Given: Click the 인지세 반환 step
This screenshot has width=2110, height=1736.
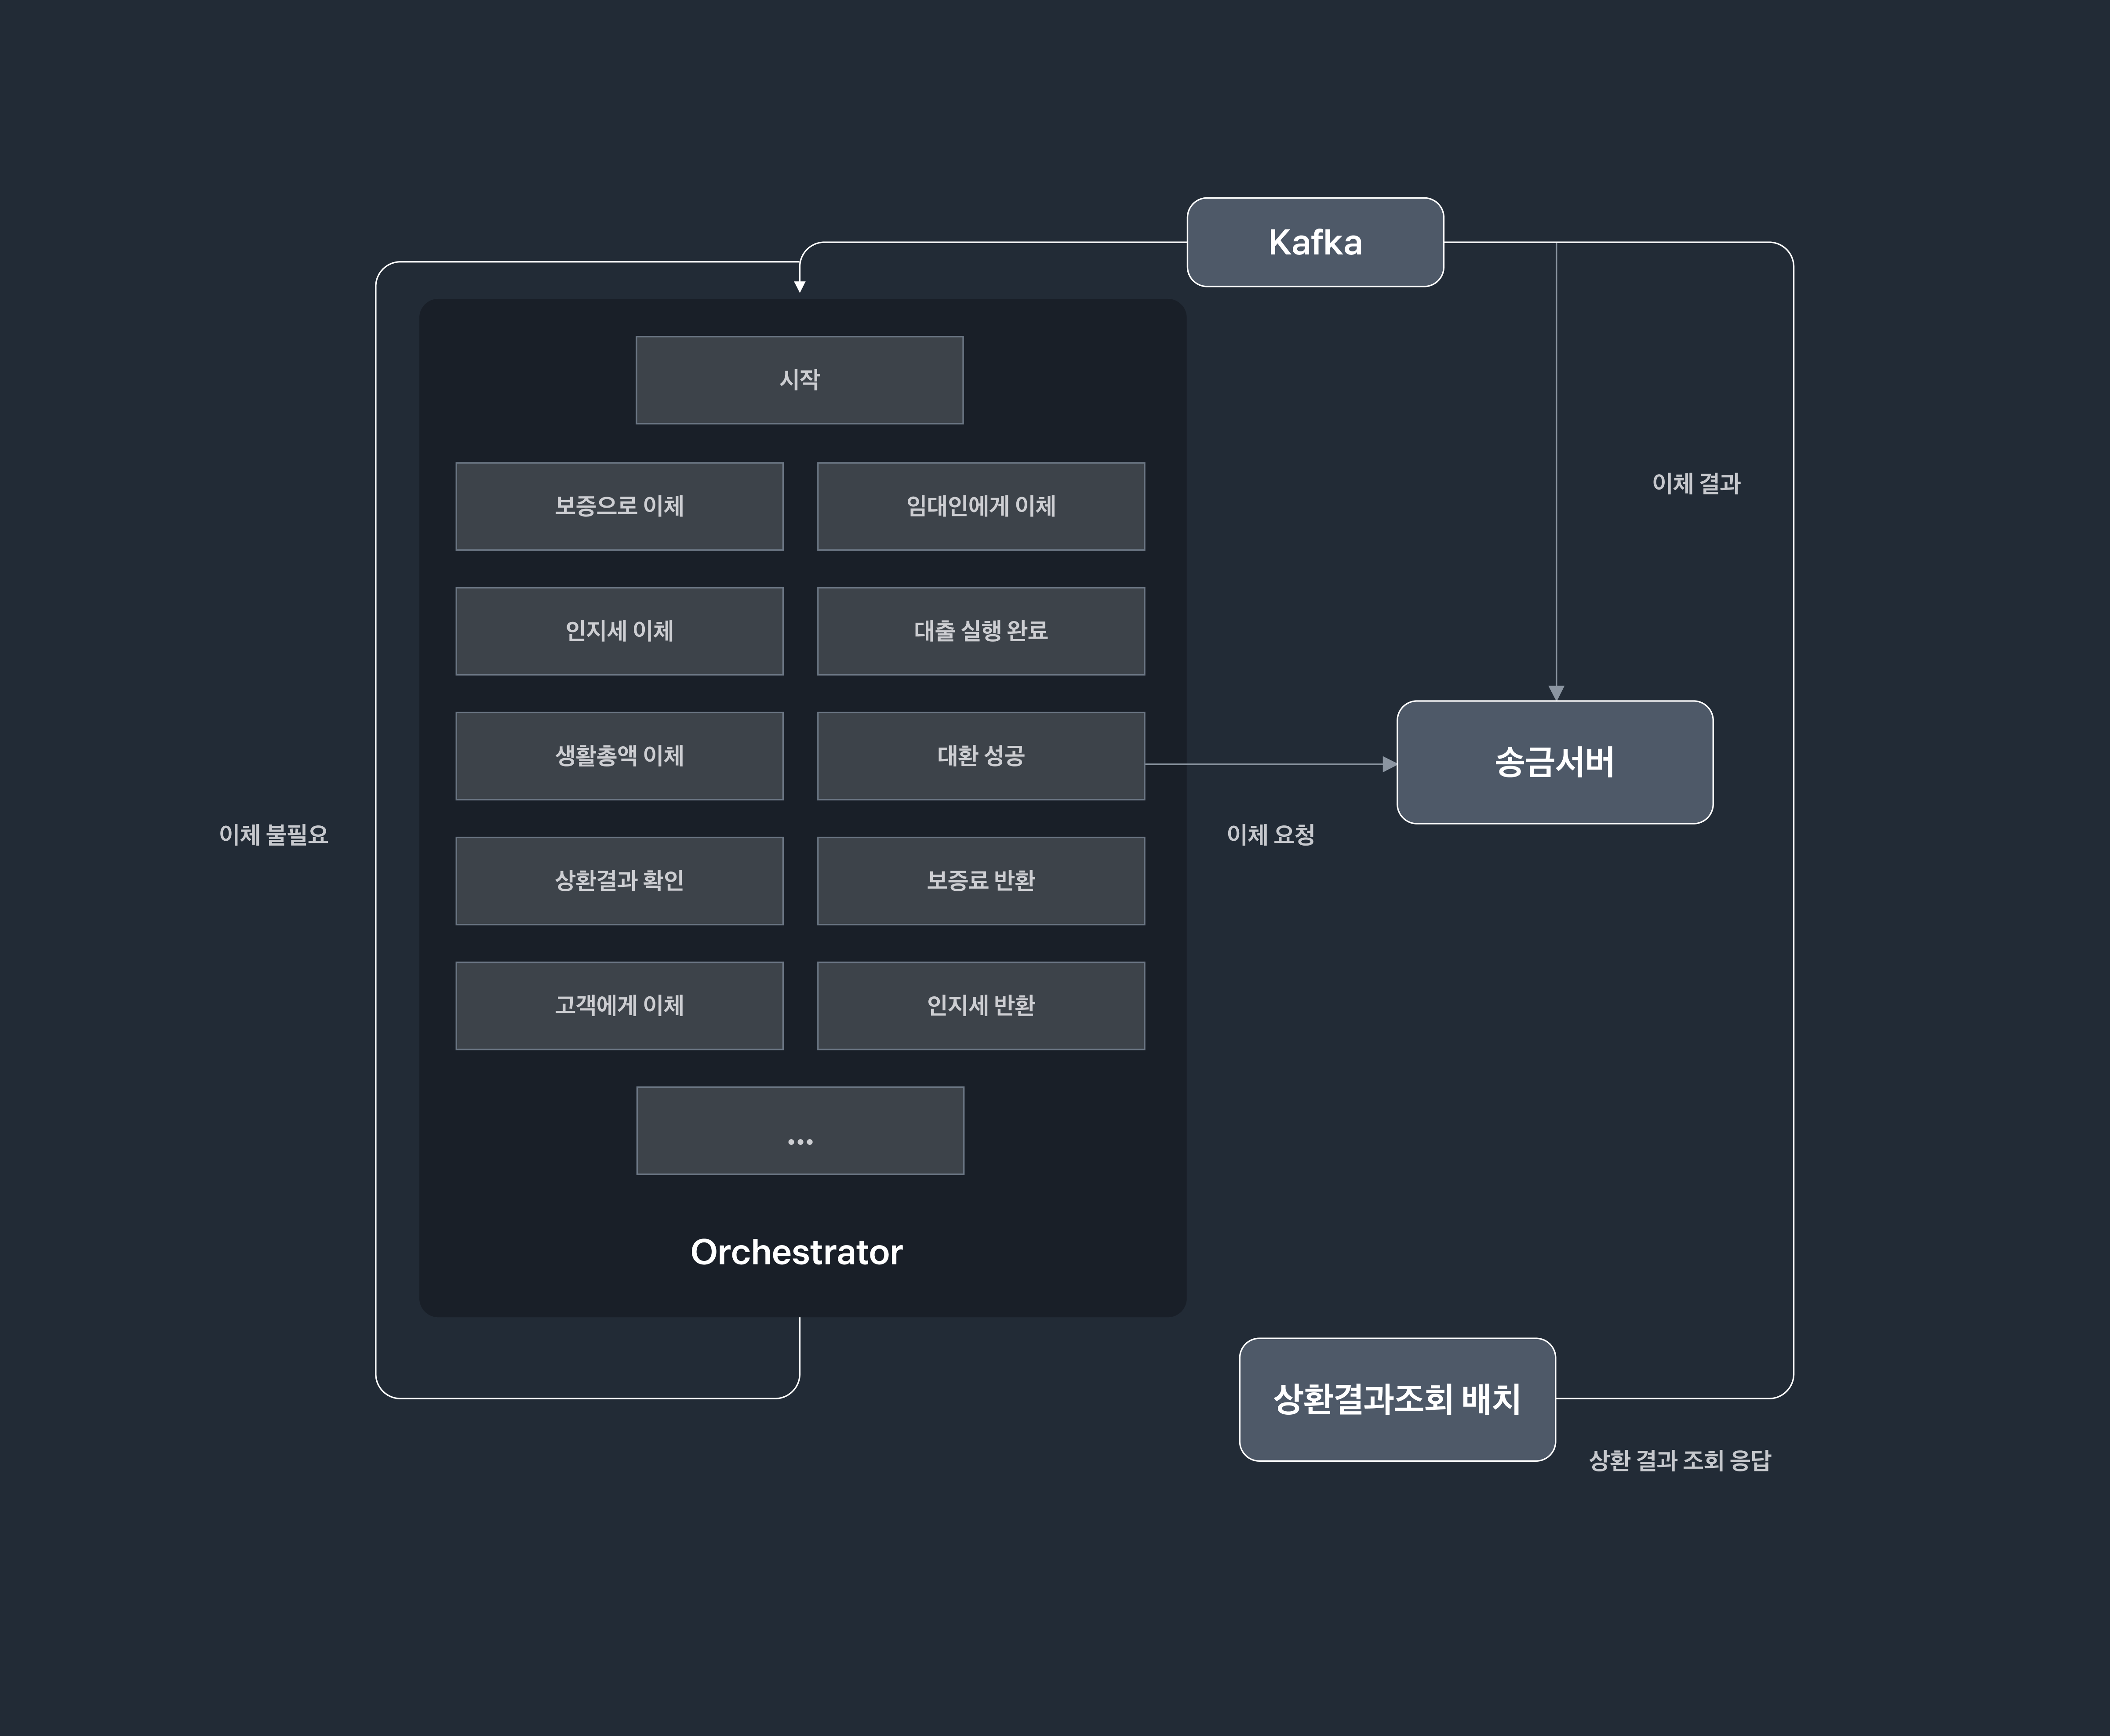Looking at the screenshot, I should (981, 1006).
